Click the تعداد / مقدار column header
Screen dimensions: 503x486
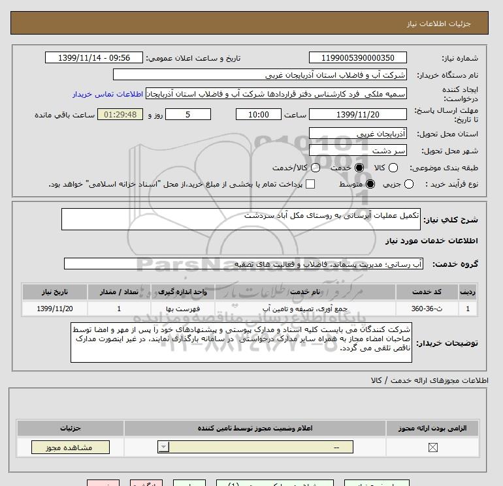pyautogui.click(x=119, y=292)
